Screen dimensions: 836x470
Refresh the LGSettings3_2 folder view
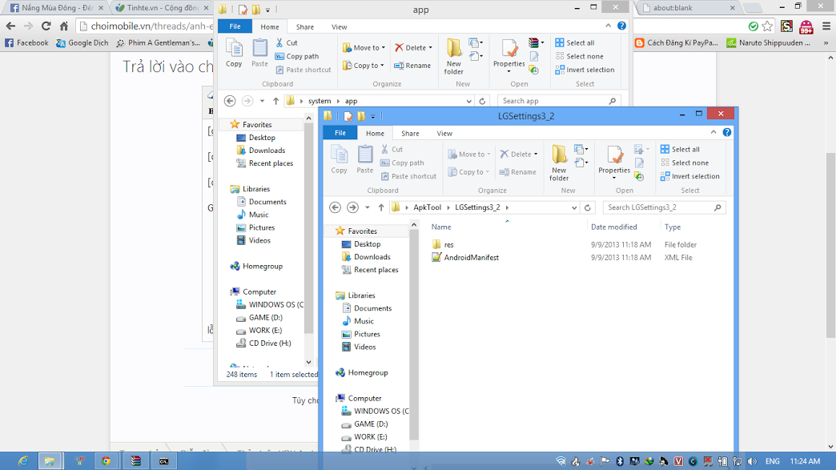[588, 207]
